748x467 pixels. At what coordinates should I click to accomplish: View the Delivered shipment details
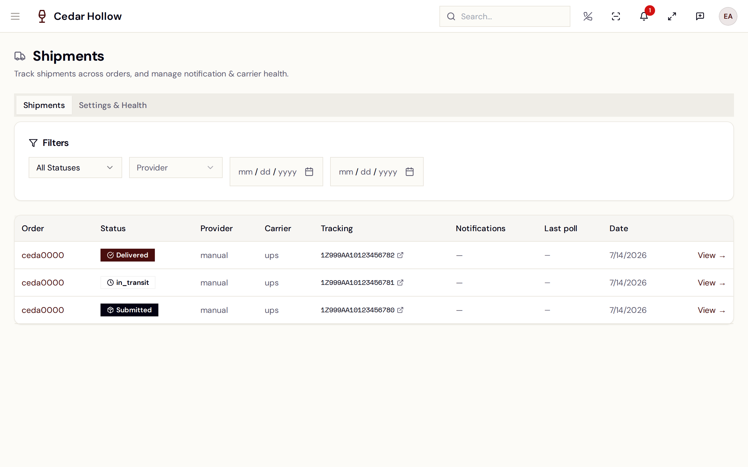(x=711, y=255)
